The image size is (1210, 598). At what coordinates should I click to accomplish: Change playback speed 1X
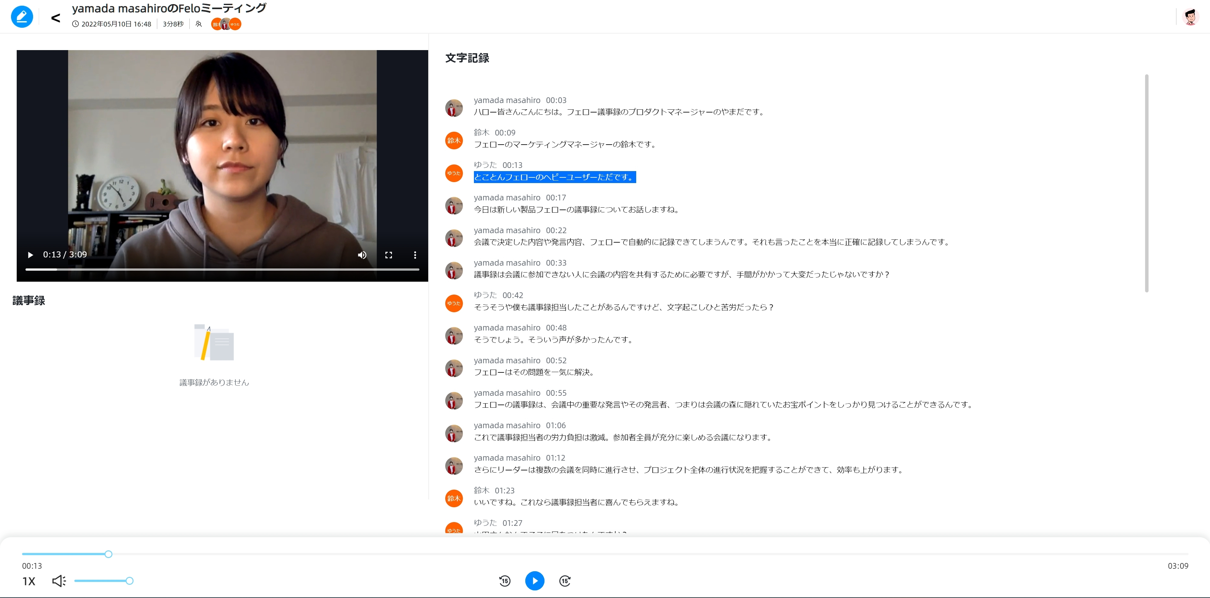[x=29, y=582]
